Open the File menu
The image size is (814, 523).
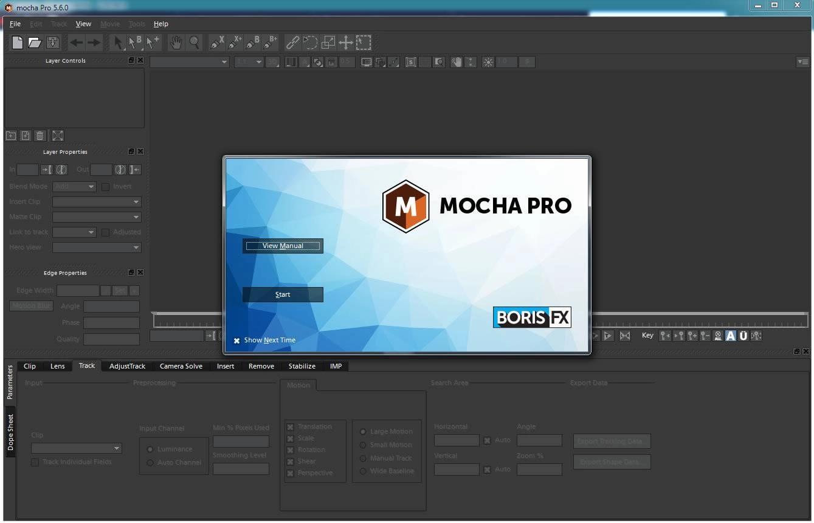(15, 24)
